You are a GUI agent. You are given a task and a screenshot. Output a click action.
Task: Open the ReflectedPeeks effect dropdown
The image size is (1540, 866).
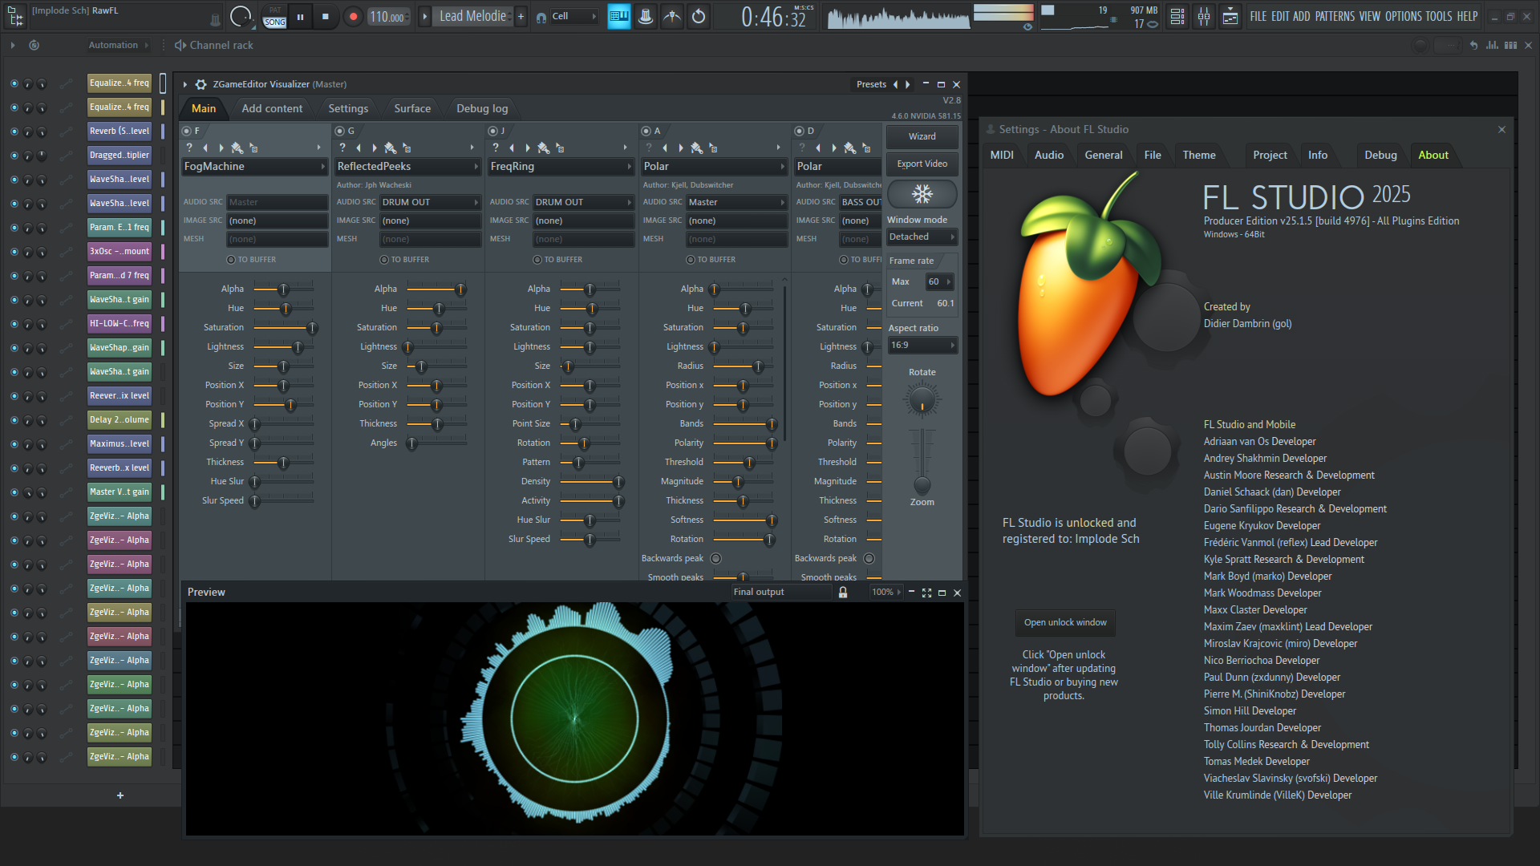click(x=407, y=167)
